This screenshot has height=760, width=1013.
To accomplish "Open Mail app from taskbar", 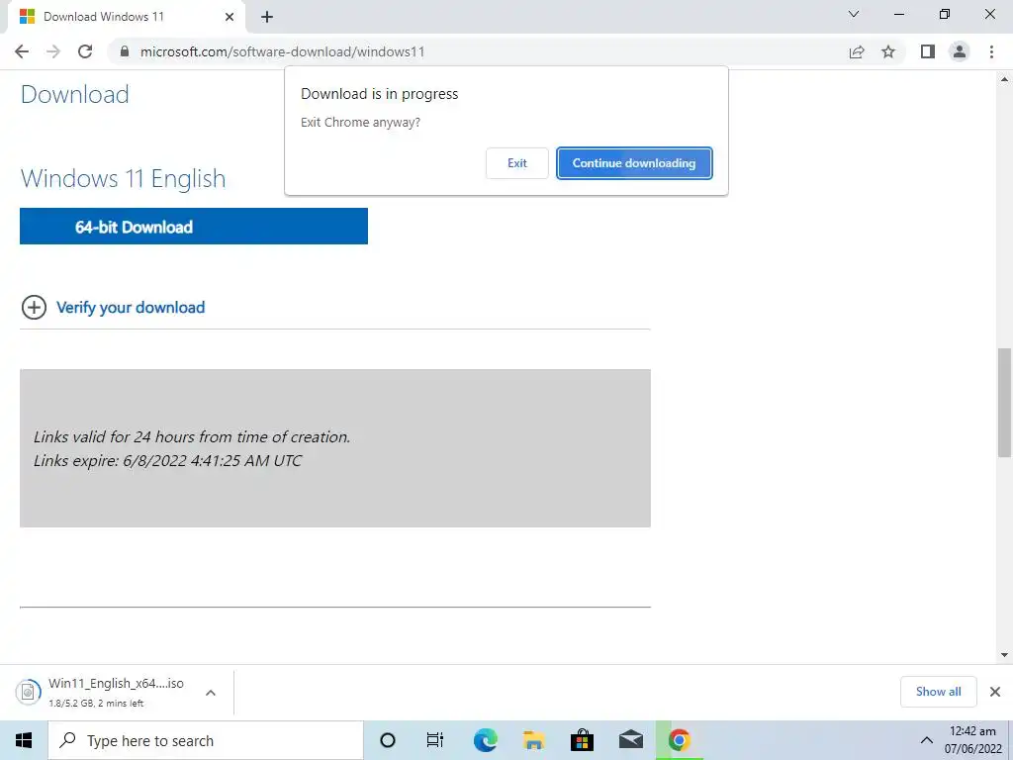I will point(630,740).
